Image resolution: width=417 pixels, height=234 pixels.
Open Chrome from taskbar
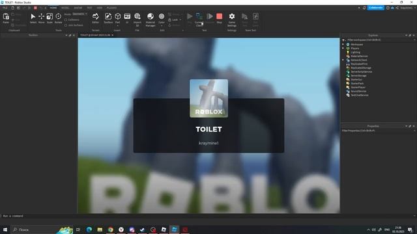(111, 229)
